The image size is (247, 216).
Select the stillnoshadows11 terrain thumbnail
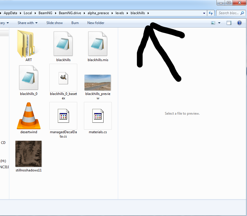pos(28,154)
